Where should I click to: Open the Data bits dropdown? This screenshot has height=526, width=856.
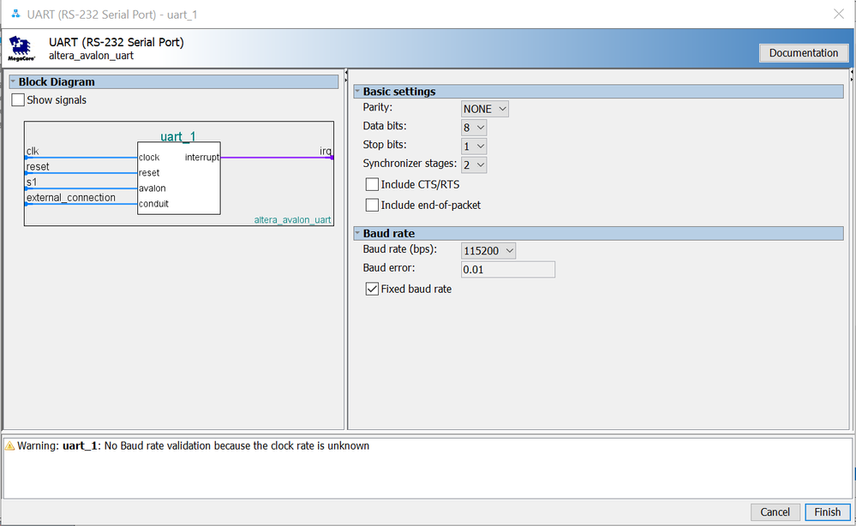[474, 127]
